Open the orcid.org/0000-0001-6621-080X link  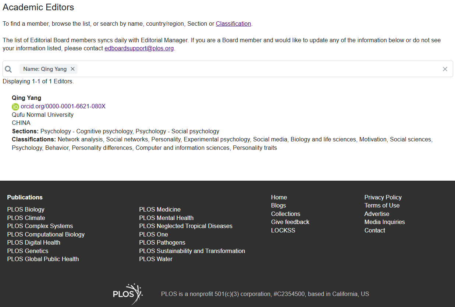coord(63,106)
